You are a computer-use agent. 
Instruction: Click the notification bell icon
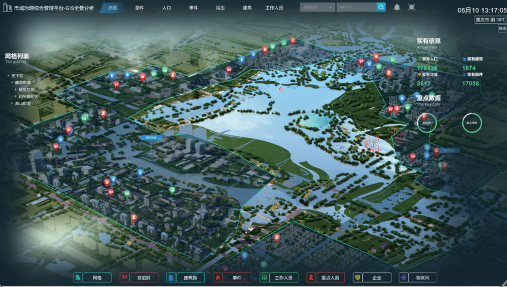[397, 7]
